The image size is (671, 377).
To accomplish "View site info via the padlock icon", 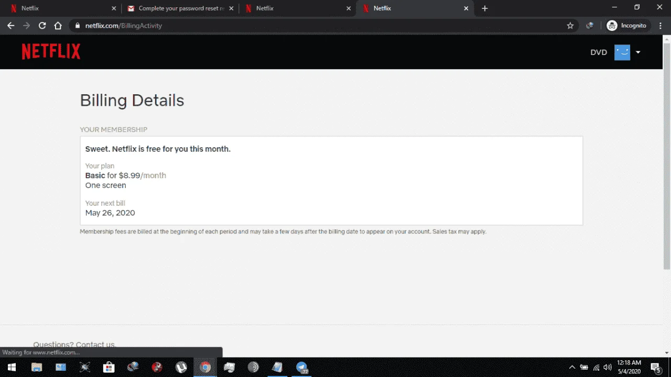I will [x=77, y=25].
